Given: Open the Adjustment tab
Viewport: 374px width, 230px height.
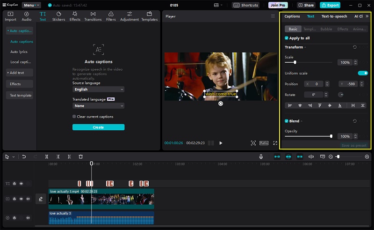Looking at the screenshot, I should pyautogui.click(x=129, y=16).
